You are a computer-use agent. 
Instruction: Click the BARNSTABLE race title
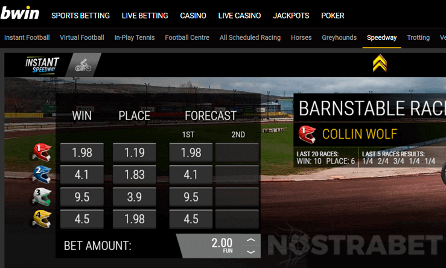(x=372, y=109)
